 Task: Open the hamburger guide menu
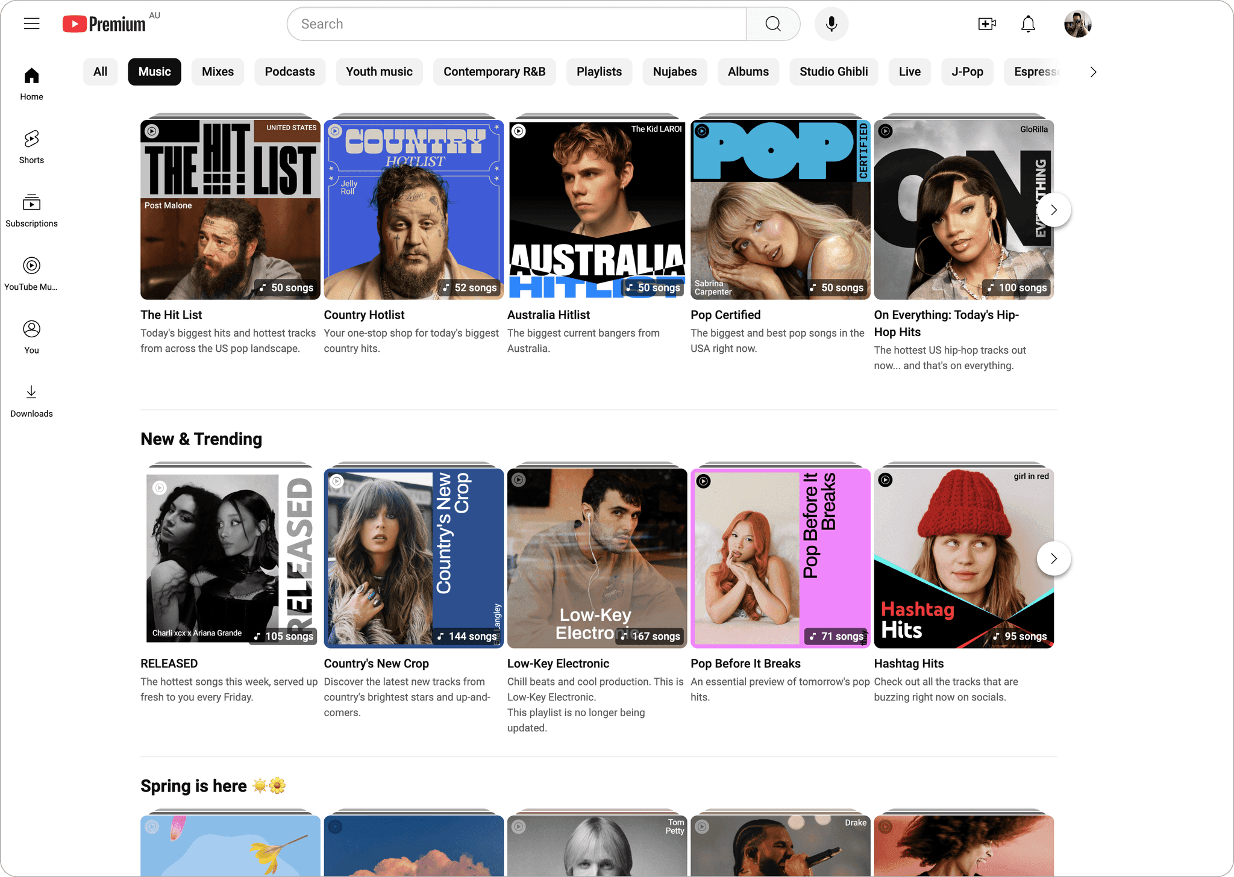coord(31,24)
